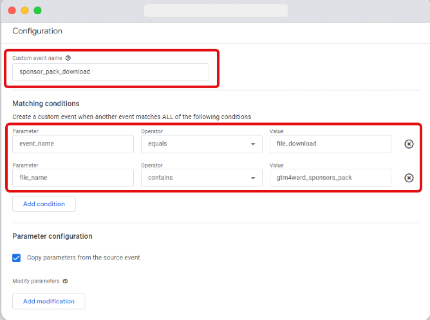Click the Custom event name label
The image size is (430, 320).
point(37,58)
